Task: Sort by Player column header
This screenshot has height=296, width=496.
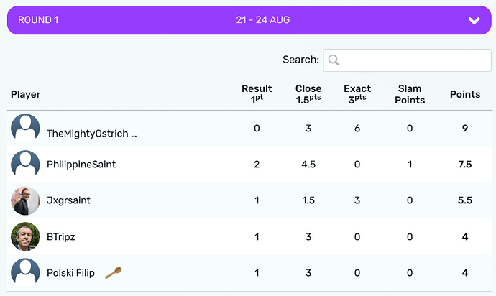Action: click(26, 94)
